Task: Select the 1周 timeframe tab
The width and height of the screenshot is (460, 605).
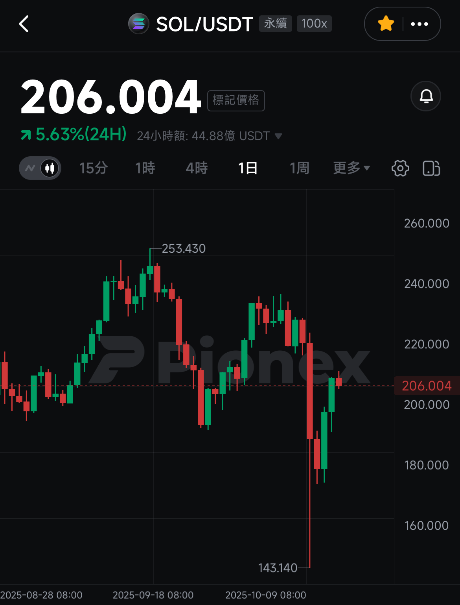Action: click(300, 168)
